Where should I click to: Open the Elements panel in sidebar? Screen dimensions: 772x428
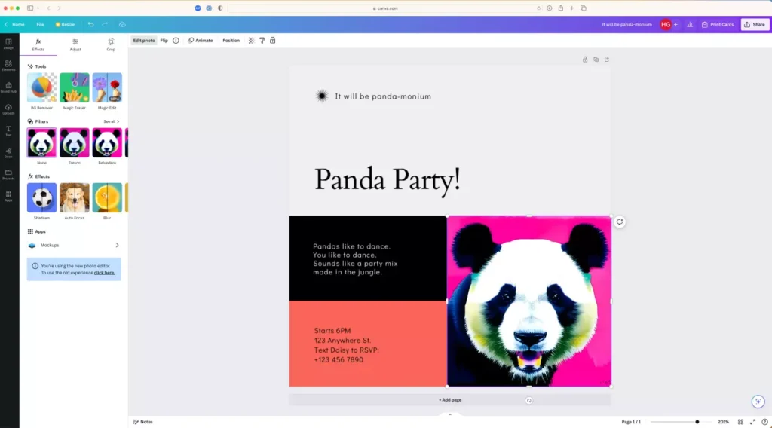[x=8, y=66]
